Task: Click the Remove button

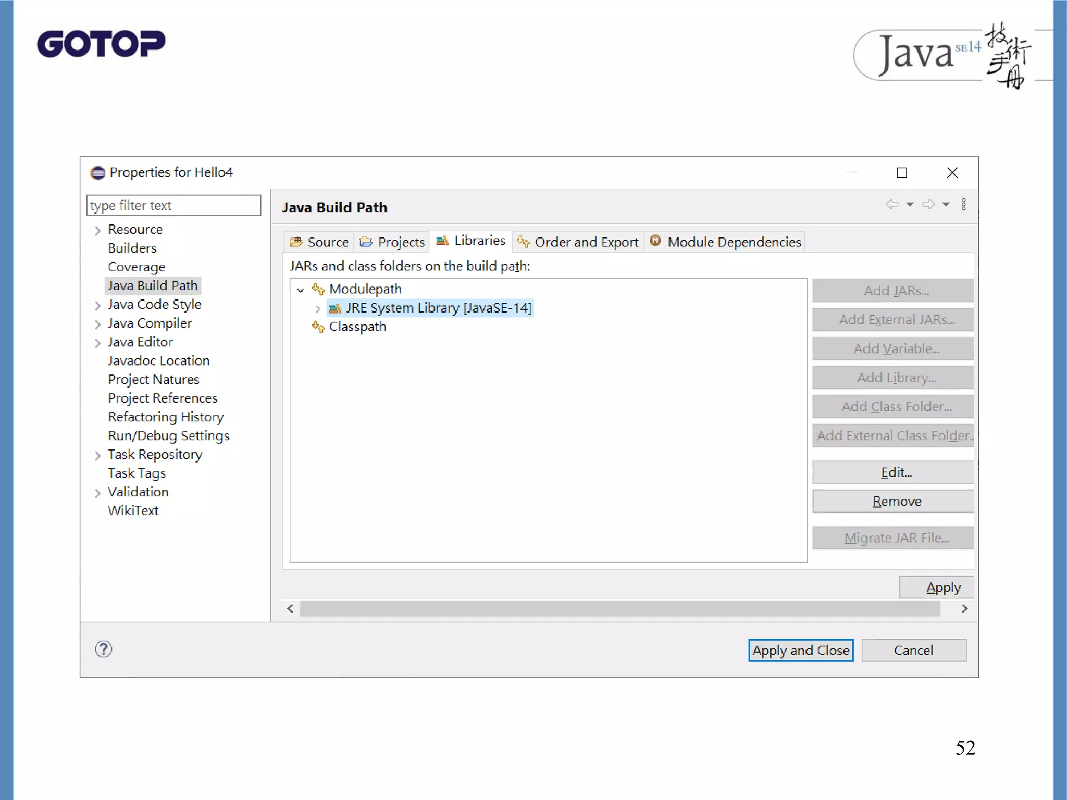Action: coord(896,501)
